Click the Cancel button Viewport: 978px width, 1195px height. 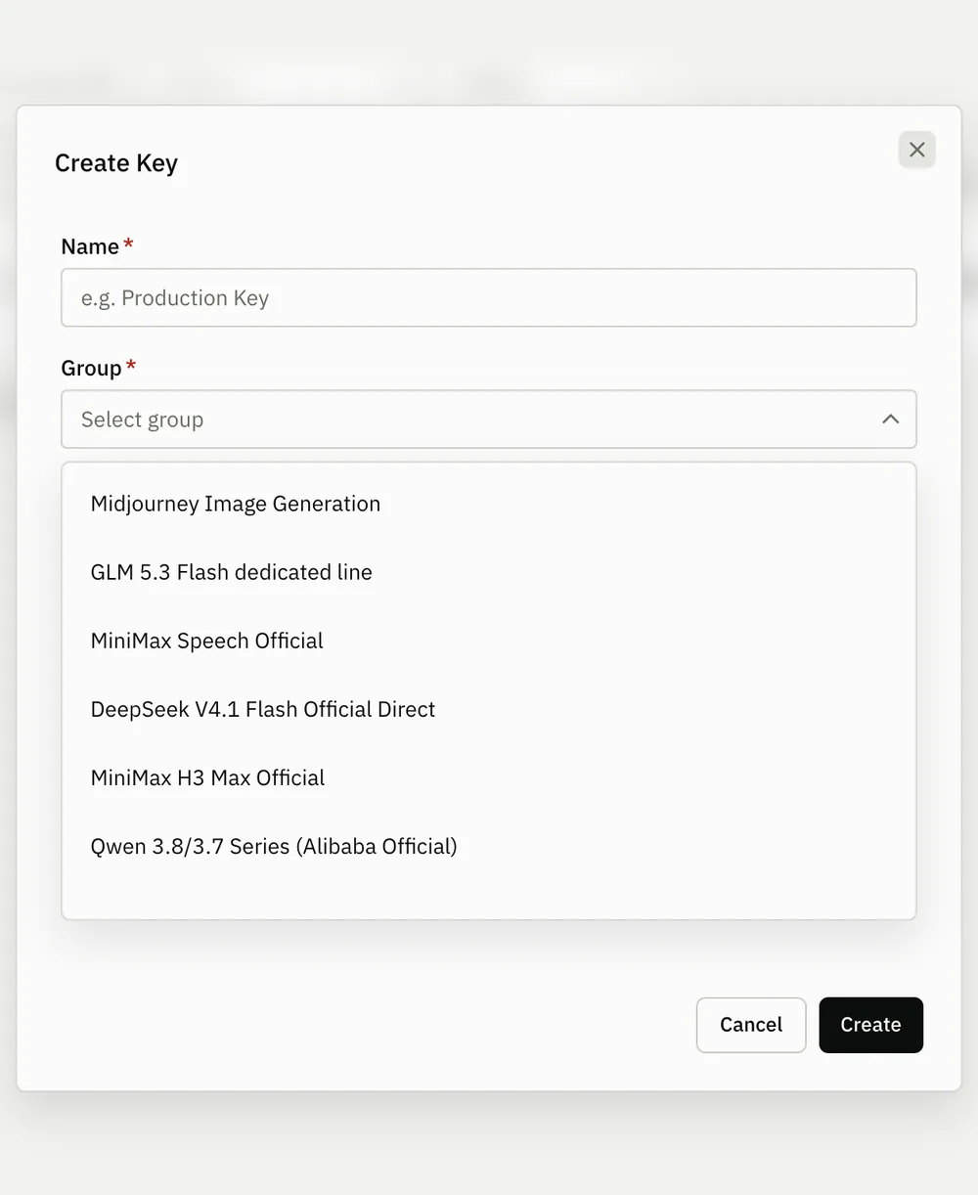pyautogui.click(x=751, y=1025)
